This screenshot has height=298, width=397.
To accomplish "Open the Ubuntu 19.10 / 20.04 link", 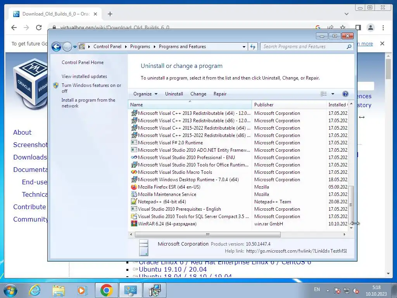I will (173, 269).
